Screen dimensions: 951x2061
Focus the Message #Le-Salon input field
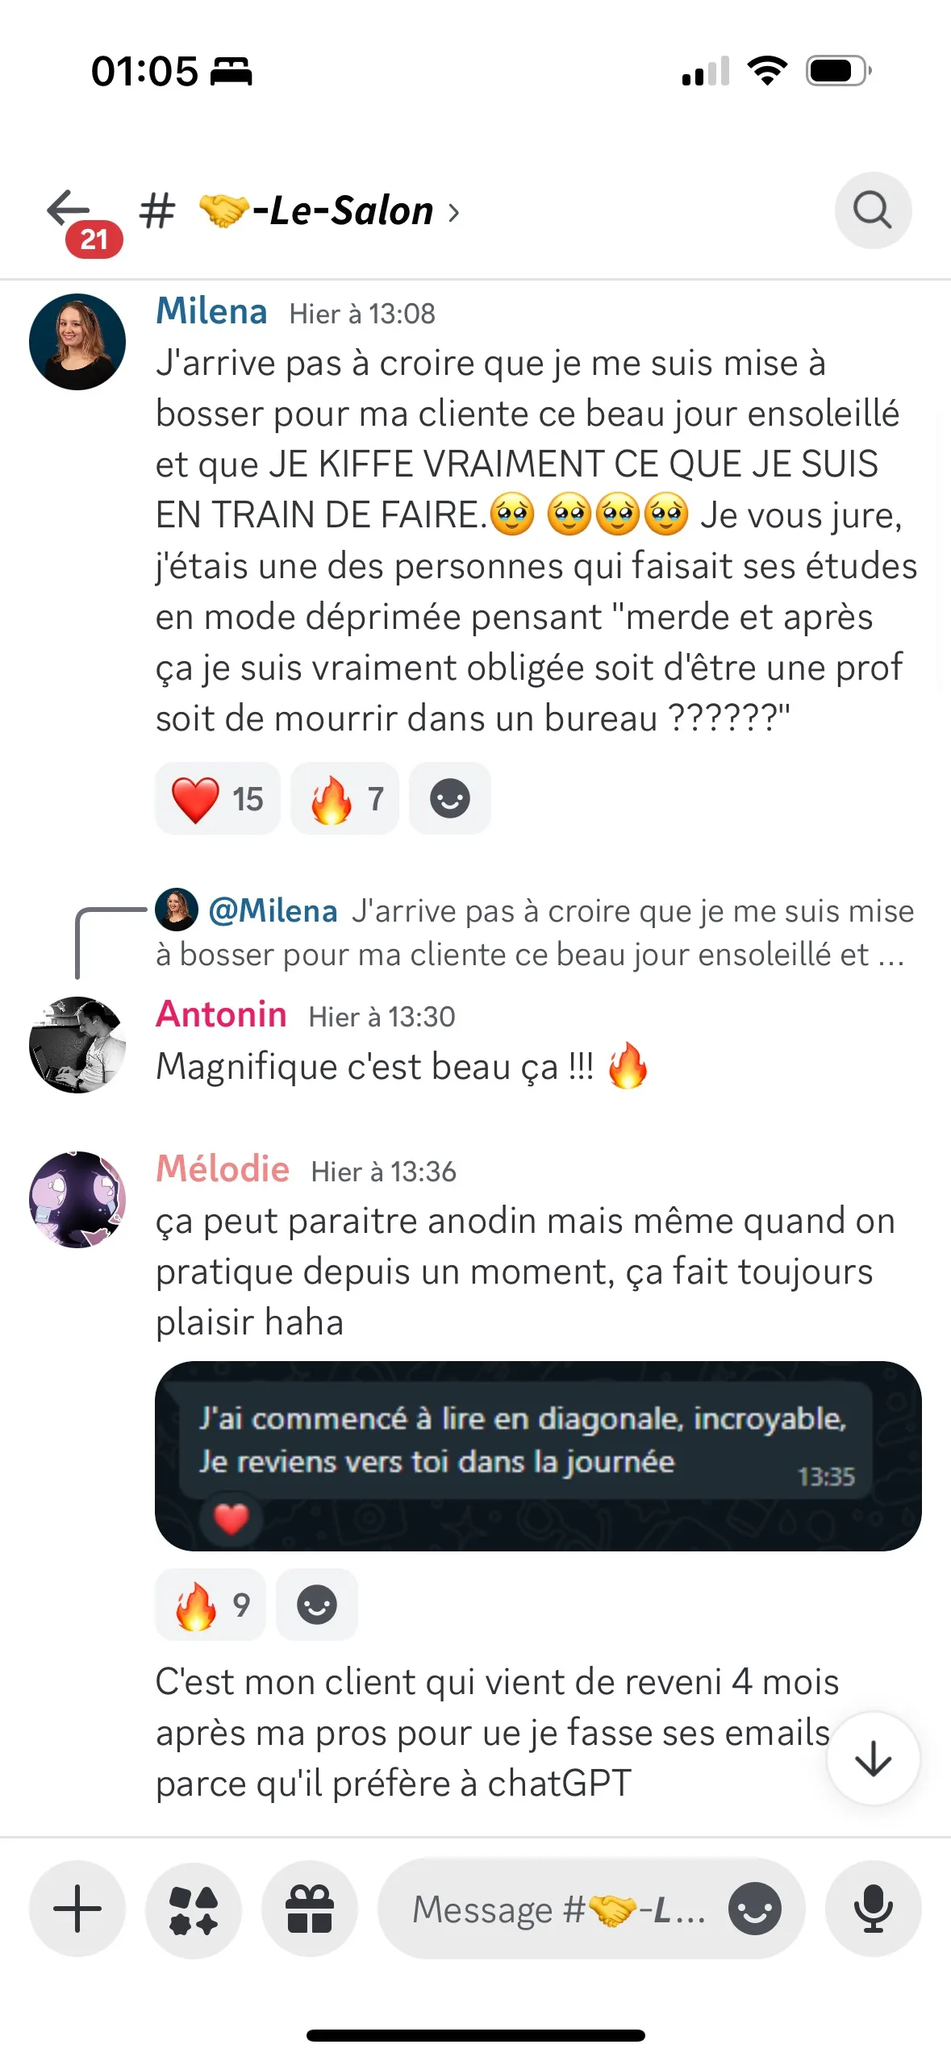point(559,1909)
